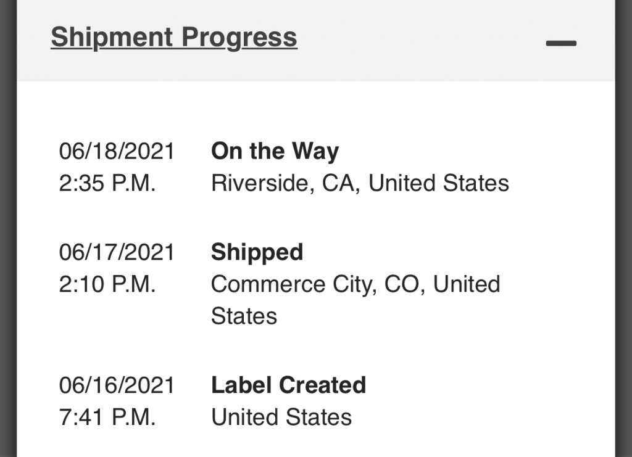Select the 06/17/2021 date entry

tap(117, 252)
